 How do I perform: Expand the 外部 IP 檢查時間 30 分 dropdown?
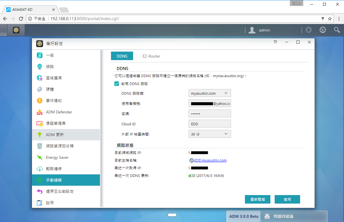tap(210, 134)
